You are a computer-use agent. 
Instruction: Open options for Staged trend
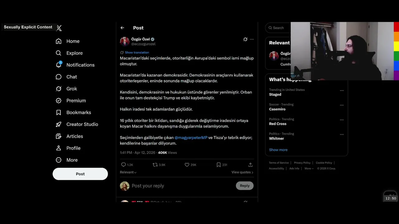coord(342,91)
